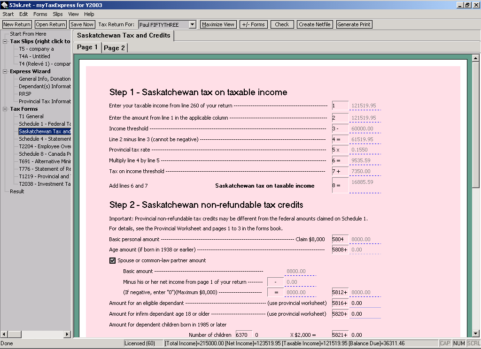Collapse the Tax Forms tree section
Screen dimensions: 481x349
coord(6,109)
